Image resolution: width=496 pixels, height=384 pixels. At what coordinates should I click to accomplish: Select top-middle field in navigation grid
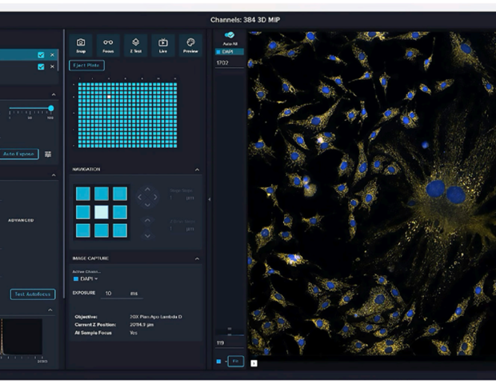point(102,194)
